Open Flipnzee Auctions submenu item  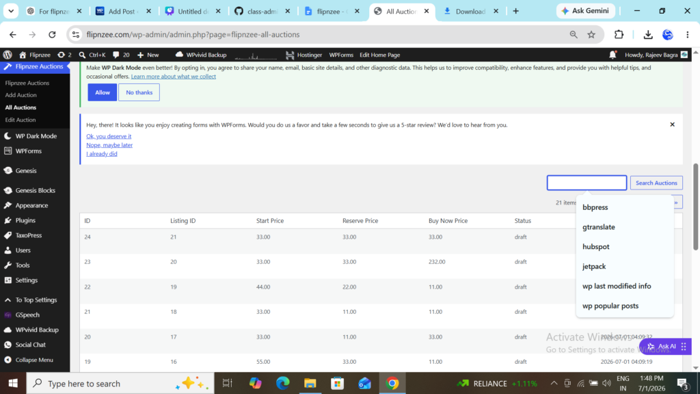pos(27,83)
